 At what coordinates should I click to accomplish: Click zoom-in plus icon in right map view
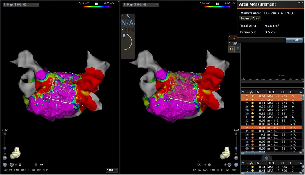[x=236, y=134]
